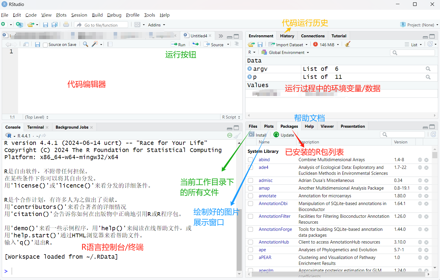
Task: Click the ade4 package name link
Action: click(263, 167)
